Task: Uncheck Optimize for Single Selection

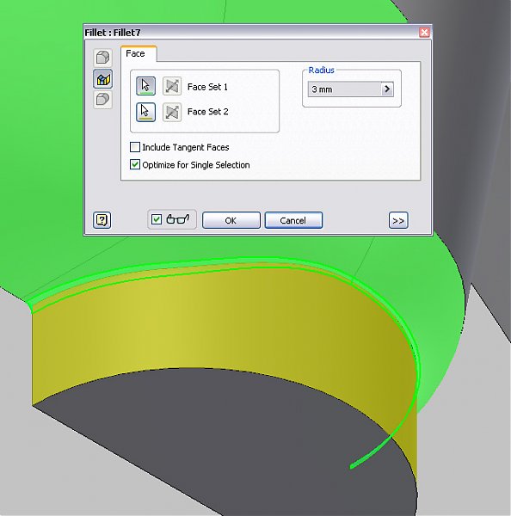Action: (135, 164)
